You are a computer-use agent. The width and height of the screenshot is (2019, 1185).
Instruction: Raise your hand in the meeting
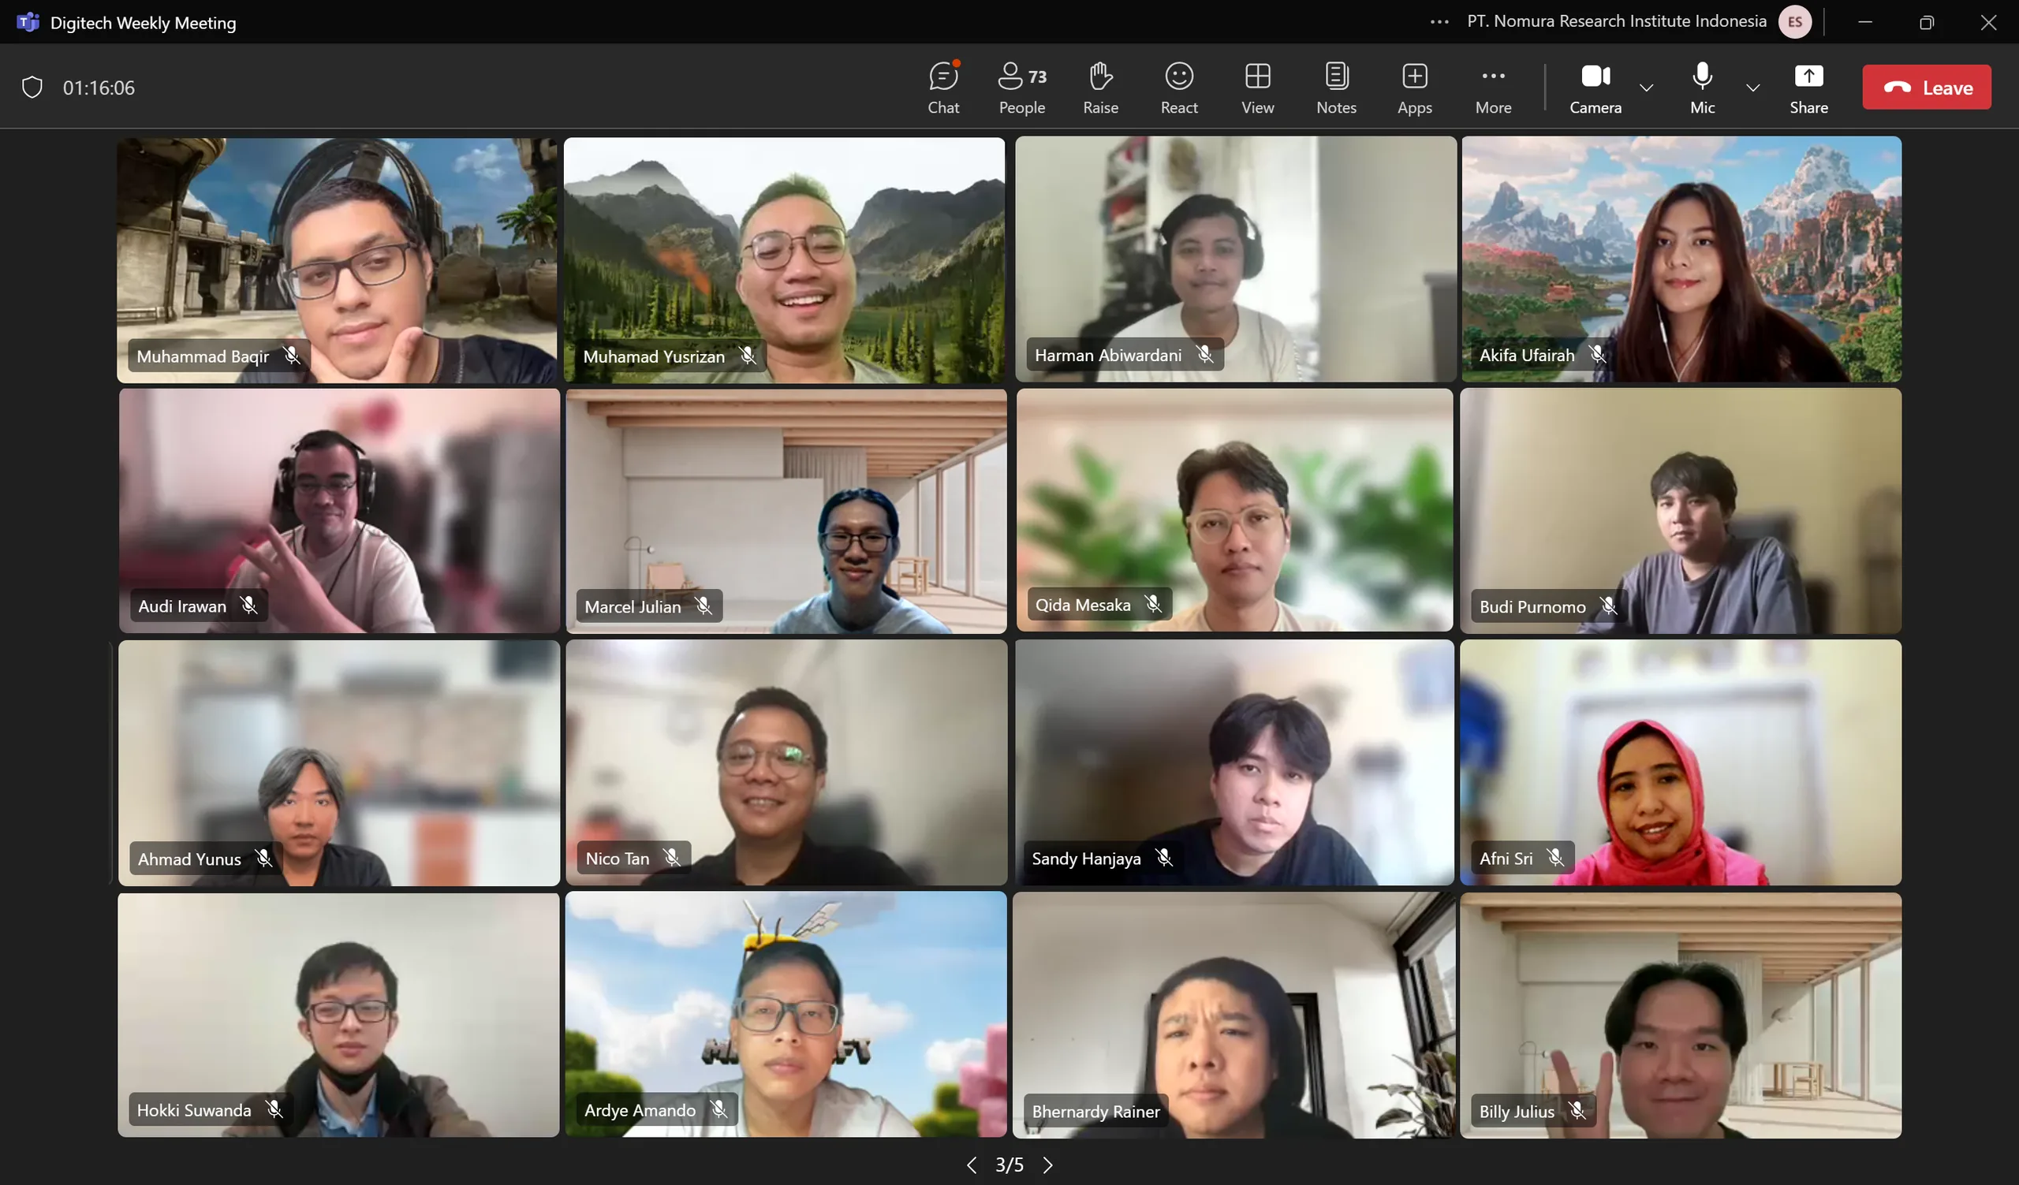[x=1100, y=88]
